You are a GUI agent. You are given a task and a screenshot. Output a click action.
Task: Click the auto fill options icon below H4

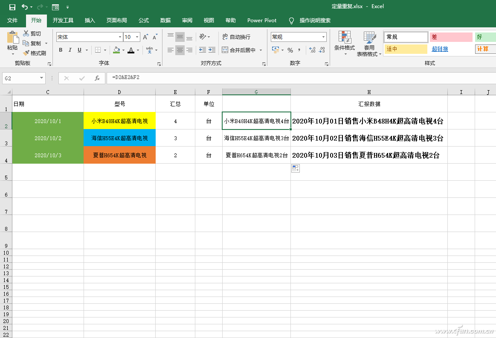coord(296,168)
